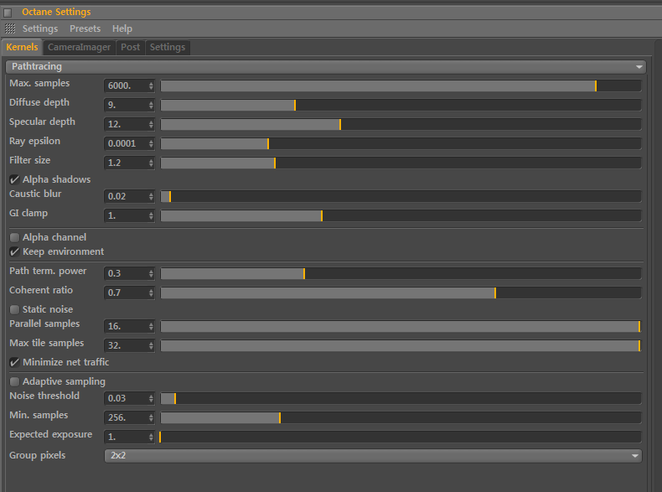Switch to the Settings tab
The height and width of the screenshot is (492, 662).
pyautogui.click(x=168, y=47)
